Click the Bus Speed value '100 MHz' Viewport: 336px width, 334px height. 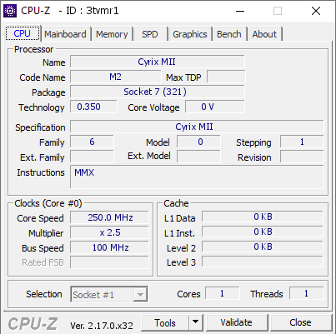(109, 247)
